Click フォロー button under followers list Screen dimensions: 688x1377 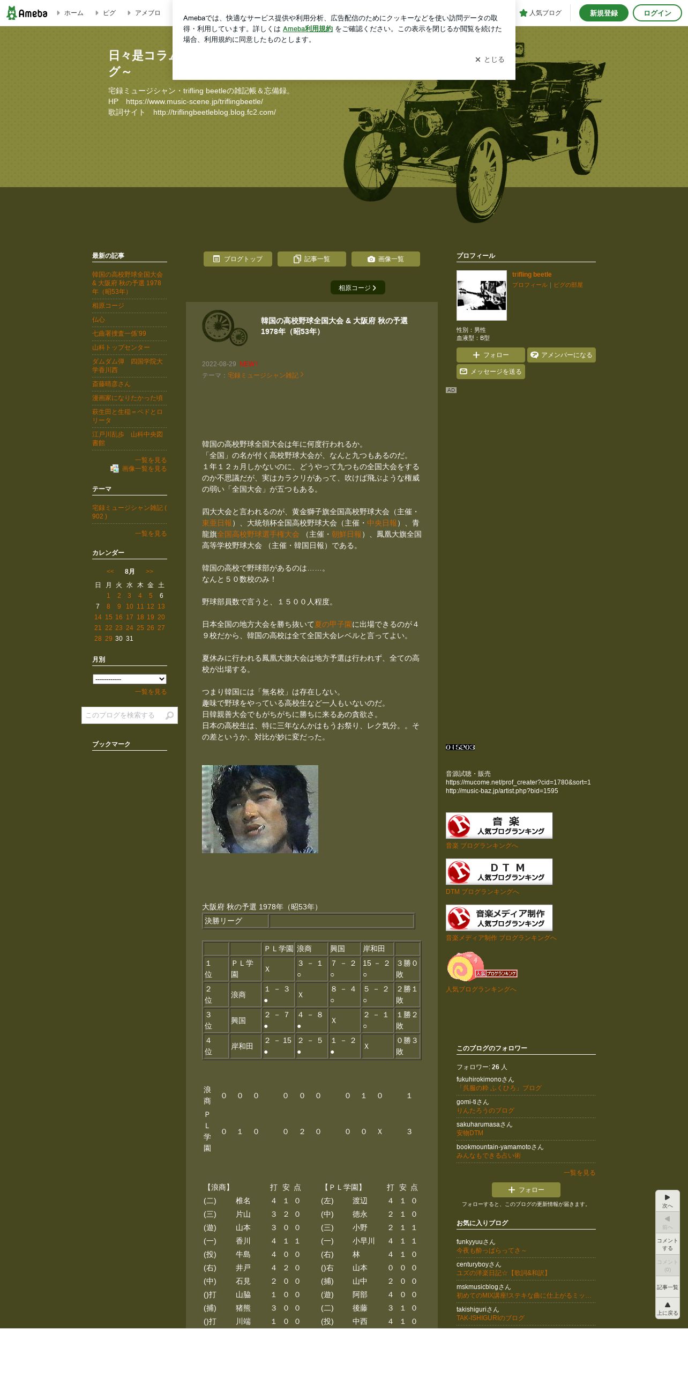point(526,1190)
